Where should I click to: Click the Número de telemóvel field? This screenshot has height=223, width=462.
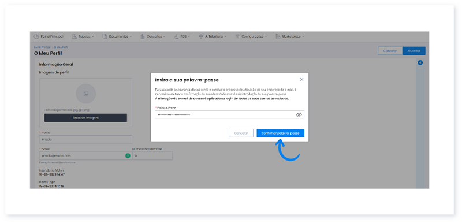coord(152,155)
